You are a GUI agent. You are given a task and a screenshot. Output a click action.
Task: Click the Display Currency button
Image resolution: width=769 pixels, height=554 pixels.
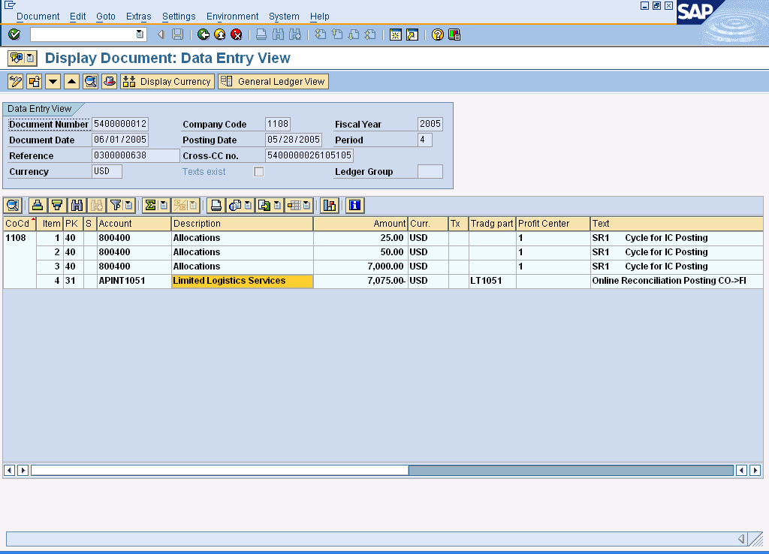(x=167, y=81)
